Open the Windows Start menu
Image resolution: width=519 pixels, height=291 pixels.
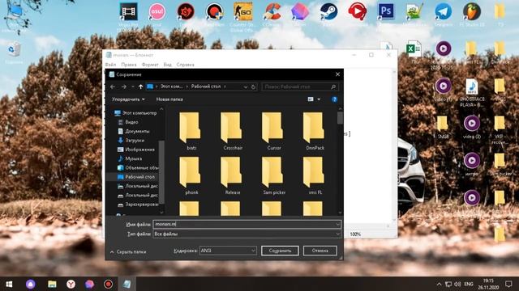[x=9, y=284]
